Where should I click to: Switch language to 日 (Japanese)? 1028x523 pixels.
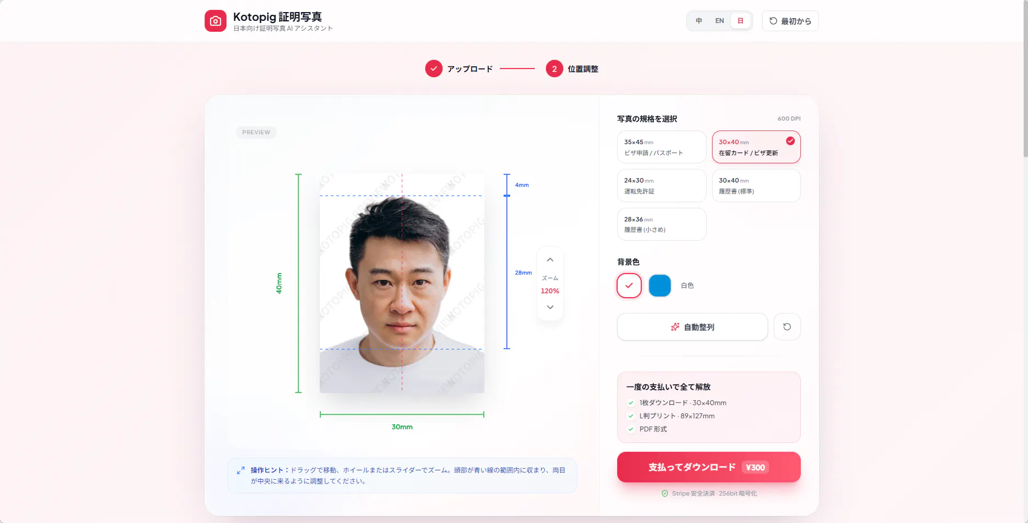[x=741, y=21]
